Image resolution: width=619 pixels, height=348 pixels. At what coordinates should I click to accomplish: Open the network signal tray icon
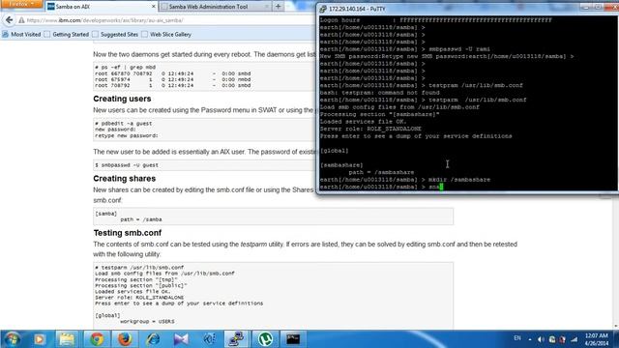tap(574, 339)
